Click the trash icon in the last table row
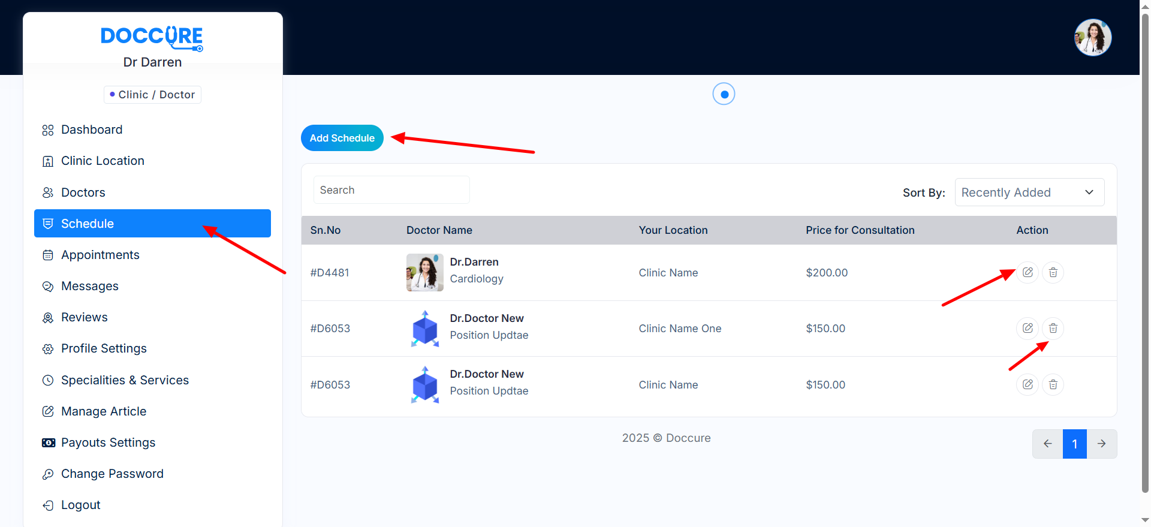Viewport: 1151px width, 527px height. click(x=1053, y=384)
